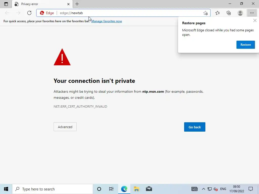259x194 pixels.
Task: Click the Go back button
Action: click(195, 127)
